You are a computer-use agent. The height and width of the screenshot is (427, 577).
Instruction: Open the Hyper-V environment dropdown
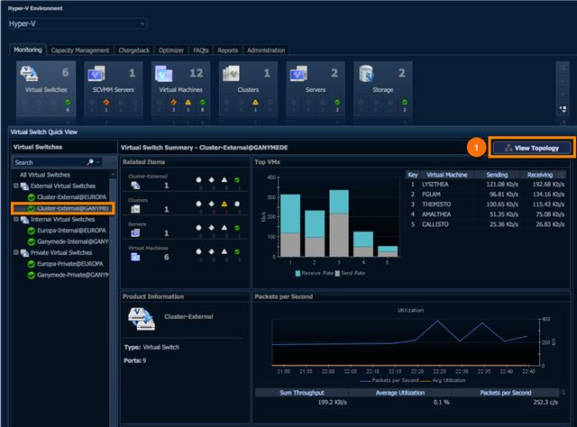[78, 23]
